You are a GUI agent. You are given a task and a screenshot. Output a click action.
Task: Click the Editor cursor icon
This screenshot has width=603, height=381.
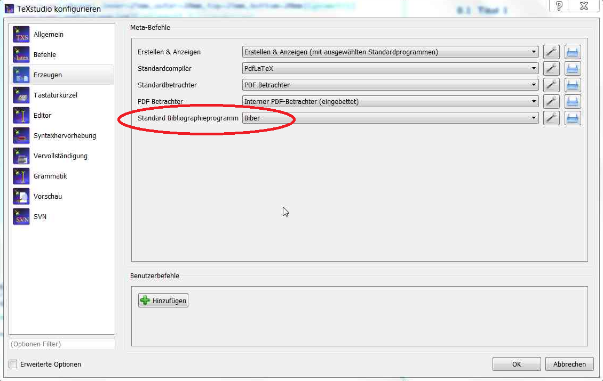pos(21,116)
